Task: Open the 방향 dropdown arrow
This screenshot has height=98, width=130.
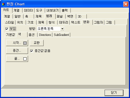Action: (x=62, y=29)
